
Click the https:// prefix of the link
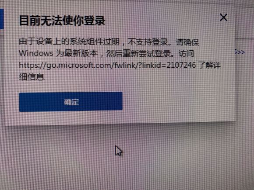(32, 66)
